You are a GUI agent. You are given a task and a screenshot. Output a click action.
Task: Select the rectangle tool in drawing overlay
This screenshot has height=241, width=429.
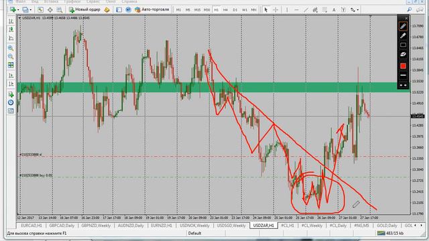coord(403,45)
